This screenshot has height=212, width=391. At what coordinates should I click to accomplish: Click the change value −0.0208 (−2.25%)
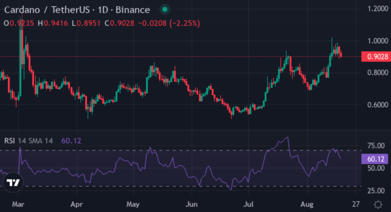pyautogui.click(x=169, y=24)
